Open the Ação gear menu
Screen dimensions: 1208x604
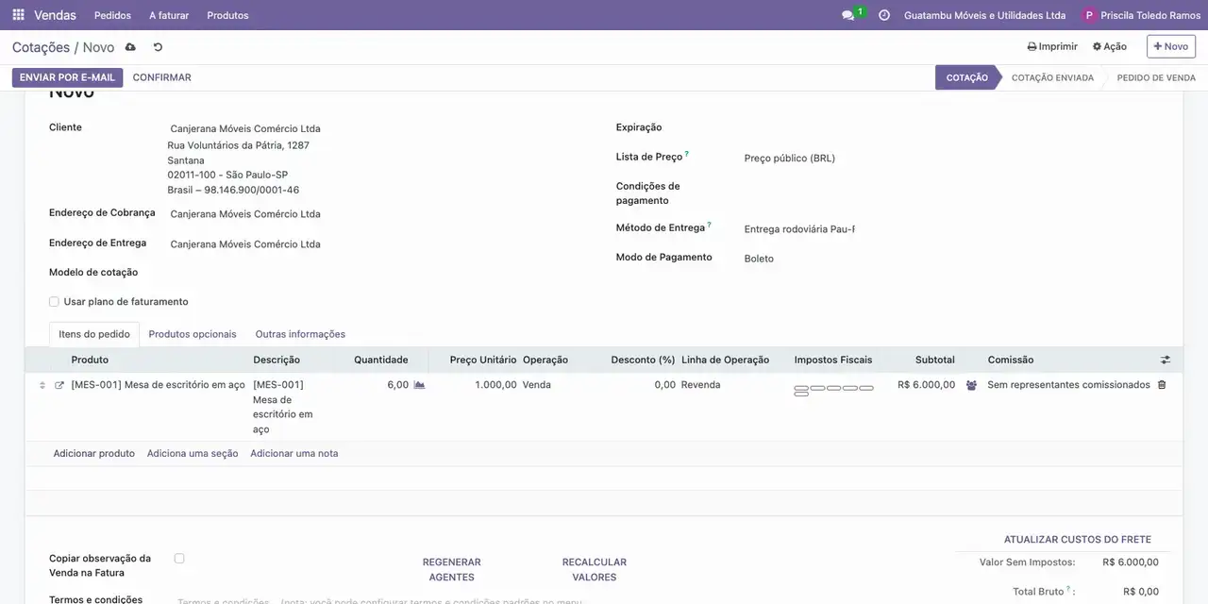[1110, 46]
